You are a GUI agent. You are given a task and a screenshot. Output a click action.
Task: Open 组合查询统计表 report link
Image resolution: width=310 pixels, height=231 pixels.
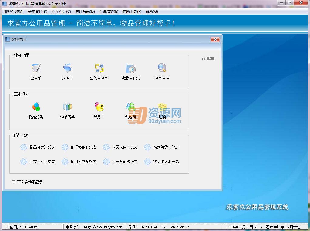tap(125, 162)
